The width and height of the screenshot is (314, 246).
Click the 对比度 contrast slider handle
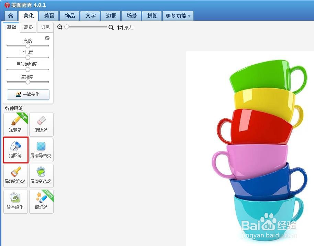pos(28,57)
